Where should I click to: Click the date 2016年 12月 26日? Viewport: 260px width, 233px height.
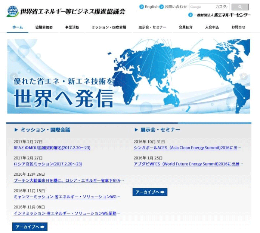coord(29,174)
